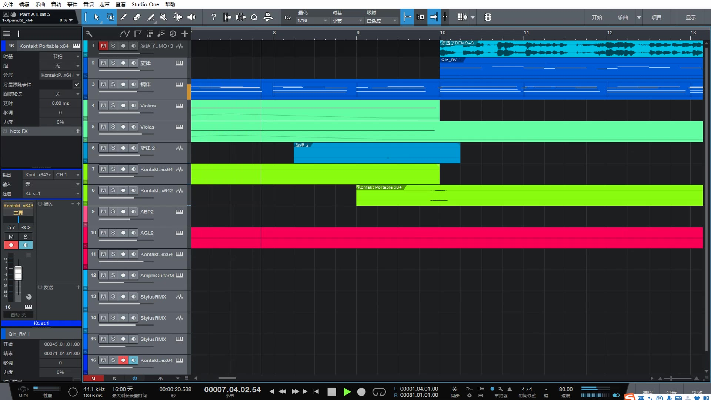The image size is (711, 400).
Task: Click the 项目 button at top right
Action: pyautogui.click(x=656, y=17)
